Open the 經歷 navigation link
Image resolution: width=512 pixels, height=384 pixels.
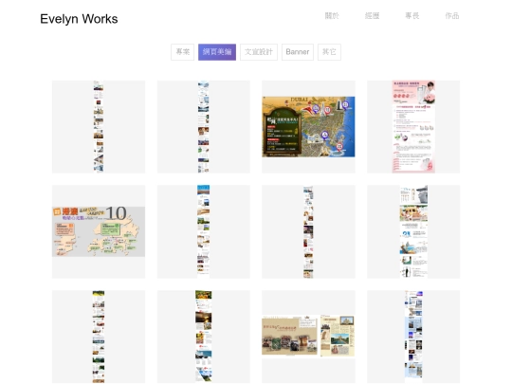(372, 16)
